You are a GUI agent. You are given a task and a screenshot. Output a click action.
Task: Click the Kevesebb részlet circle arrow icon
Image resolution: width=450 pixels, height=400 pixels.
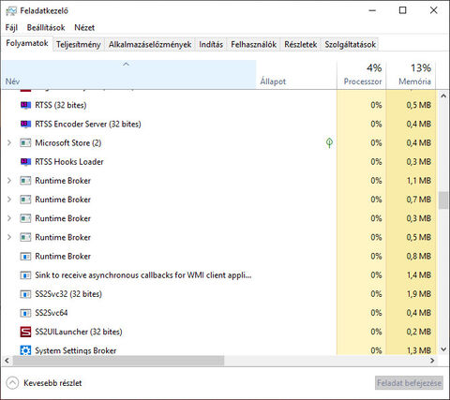(12, 383)
